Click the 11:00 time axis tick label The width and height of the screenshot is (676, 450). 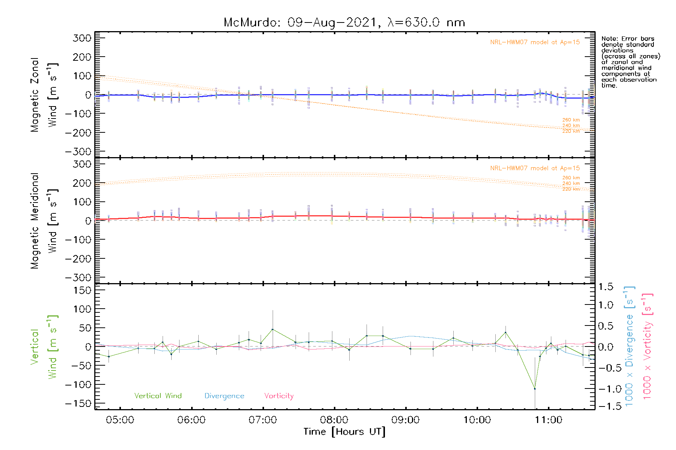(x=548, y=420)
